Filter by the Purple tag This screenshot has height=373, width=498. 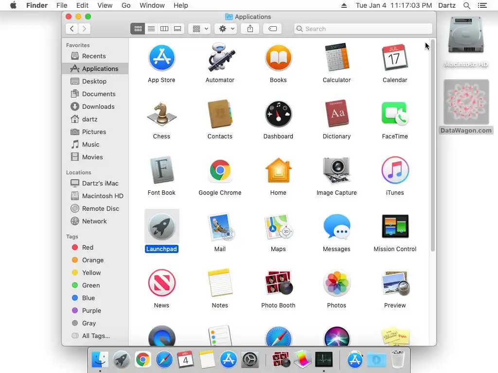pyautogui.click(x=95, y=311)
